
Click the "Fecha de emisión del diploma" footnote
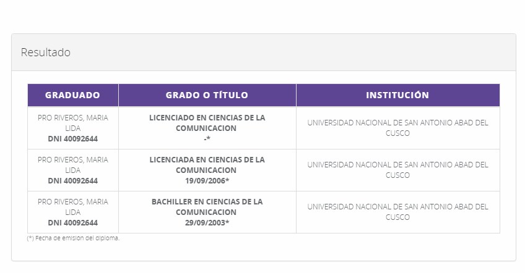74,238
